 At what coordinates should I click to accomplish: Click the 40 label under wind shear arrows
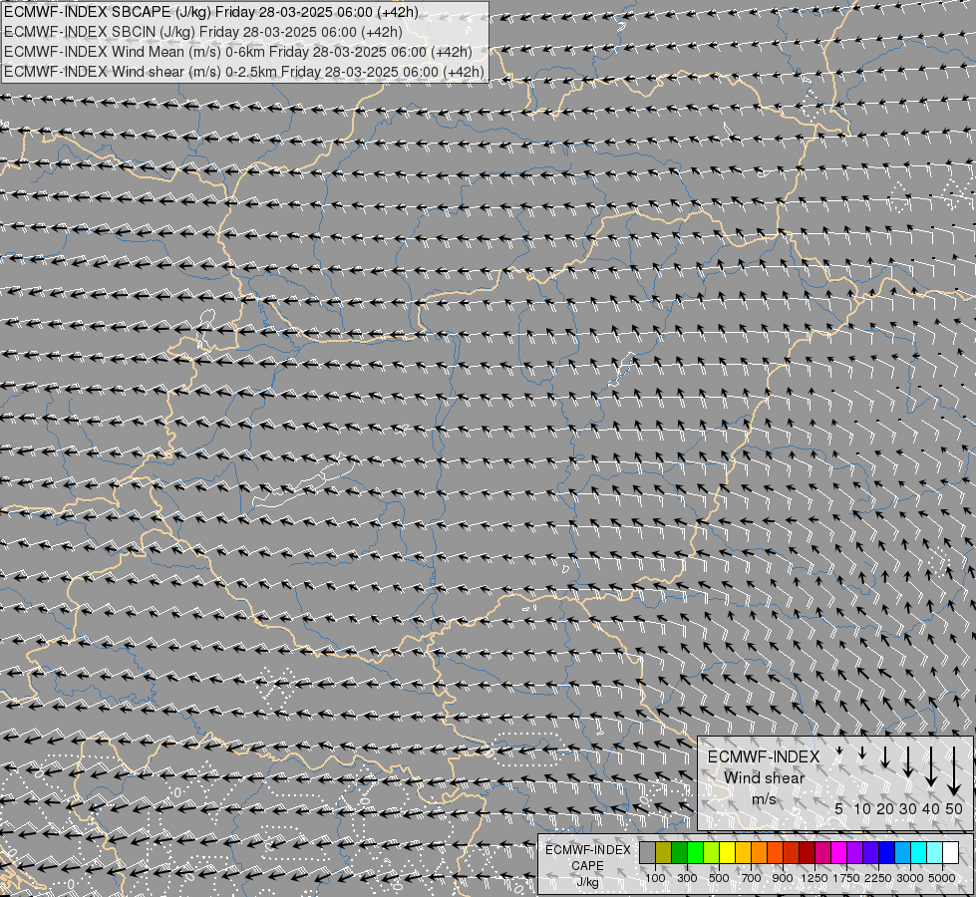(930, 808)
